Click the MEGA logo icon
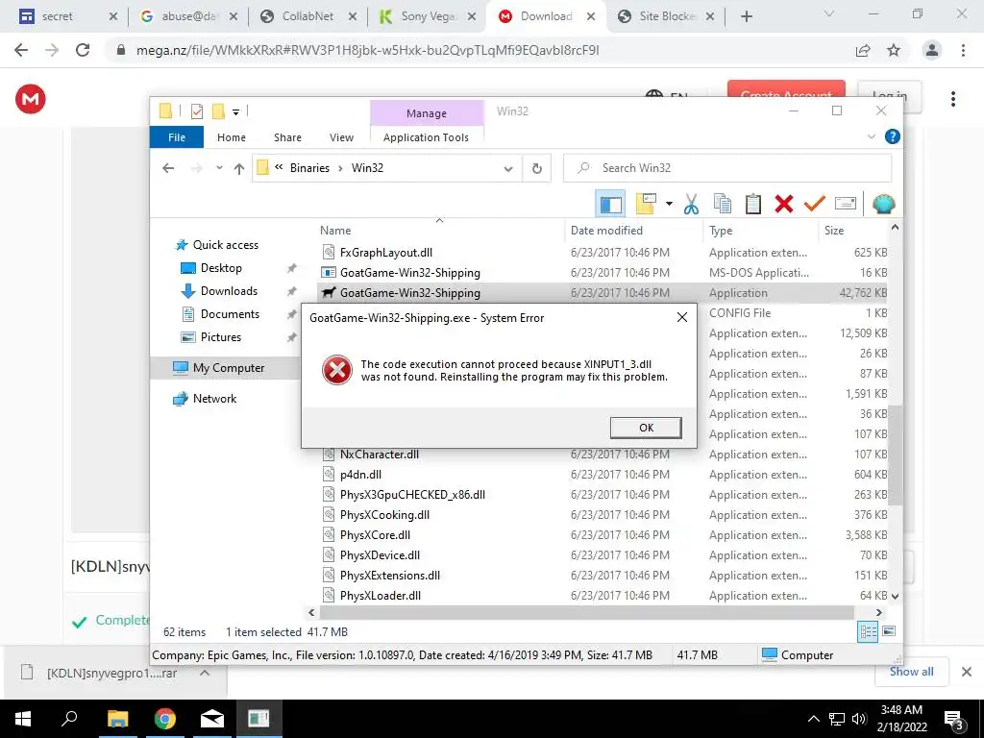The height and width of the screenshot is (738, 984). [30, 99]
